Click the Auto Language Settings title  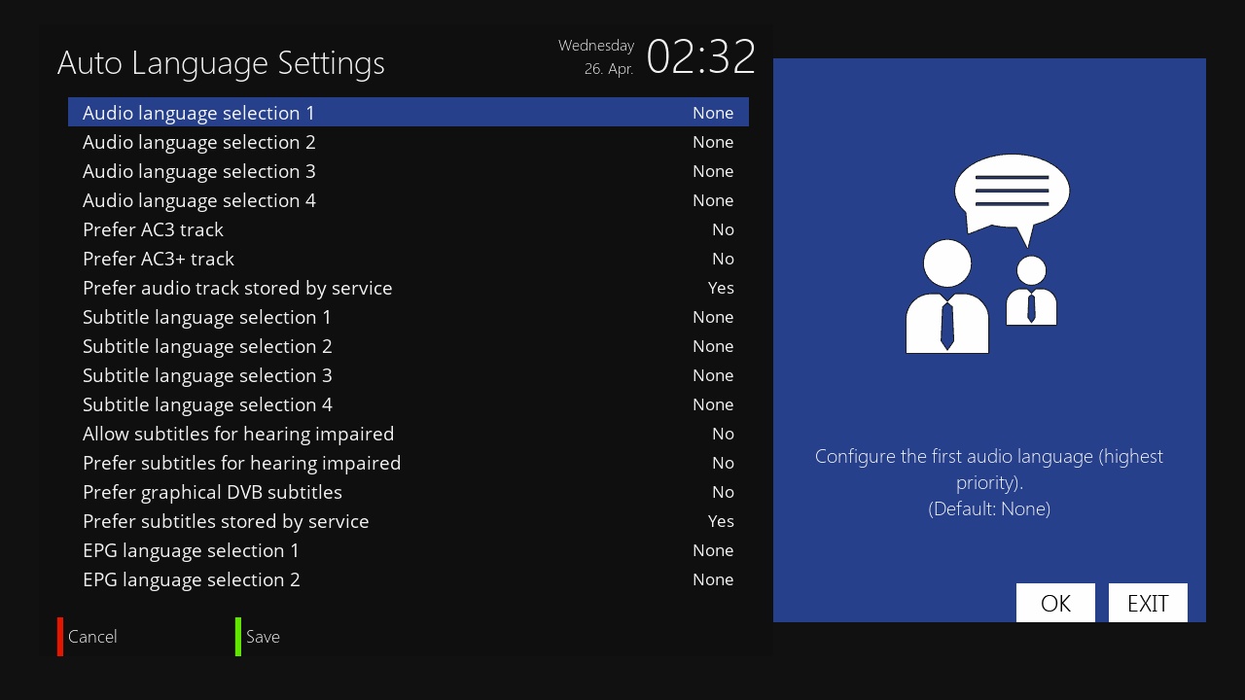[x=222, y=63]
